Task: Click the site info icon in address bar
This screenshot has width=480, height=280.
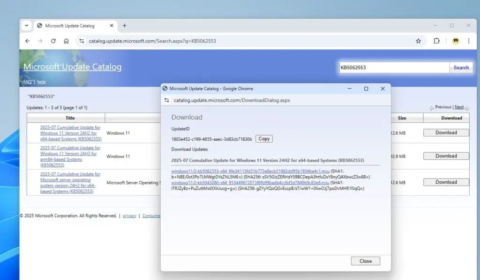Action: click(x=82, y=41)
